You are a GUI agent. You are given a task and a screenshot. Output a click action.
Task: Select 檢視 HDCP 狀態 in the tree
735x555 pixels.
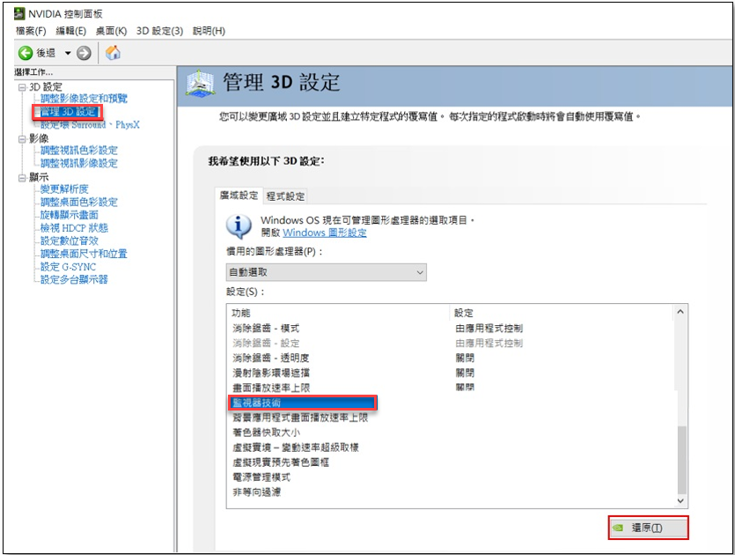pyautogui.click(x=74, y=228)
